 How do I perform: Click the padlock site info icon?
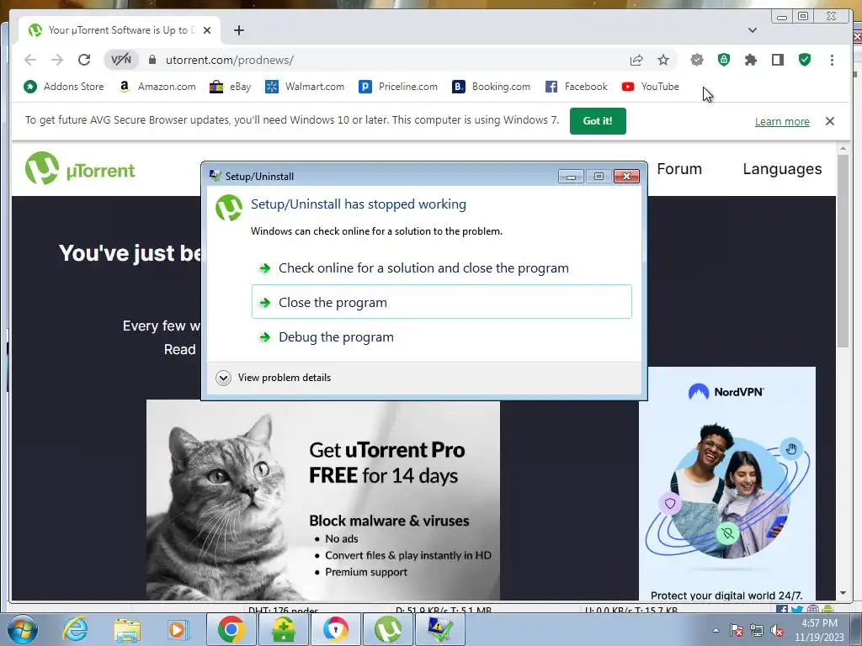coord(152,60)
